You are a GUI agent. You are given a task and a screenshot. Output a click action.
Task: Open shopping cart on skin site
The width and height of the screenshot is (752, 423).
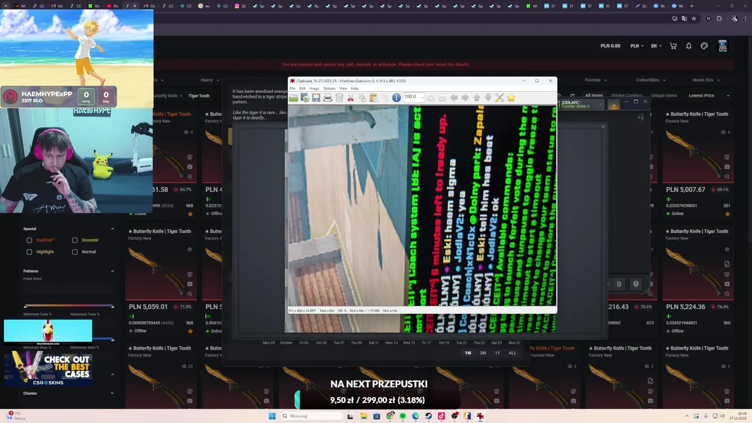point(673,46)
